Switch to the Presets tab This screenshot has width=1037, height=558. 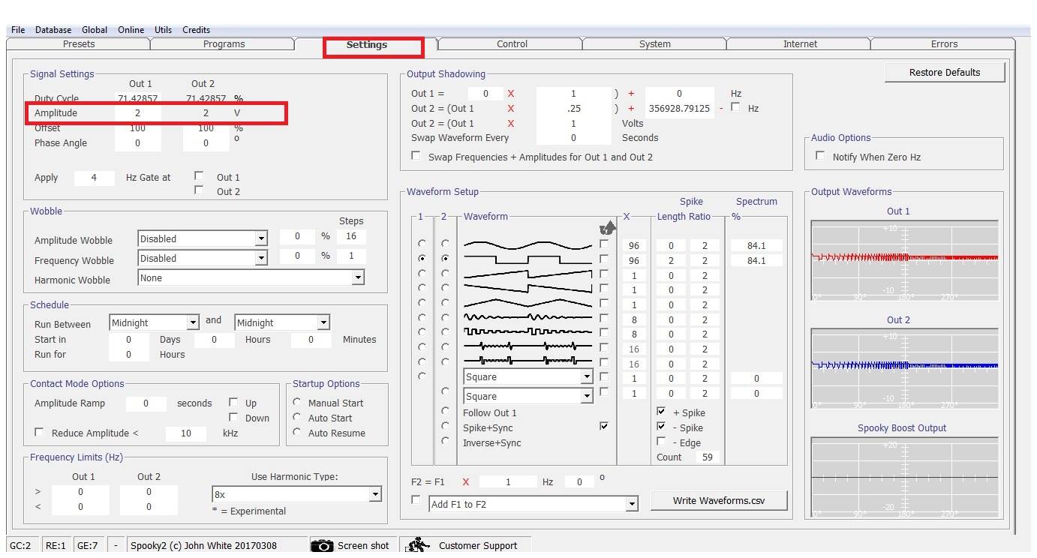point(79,44)
